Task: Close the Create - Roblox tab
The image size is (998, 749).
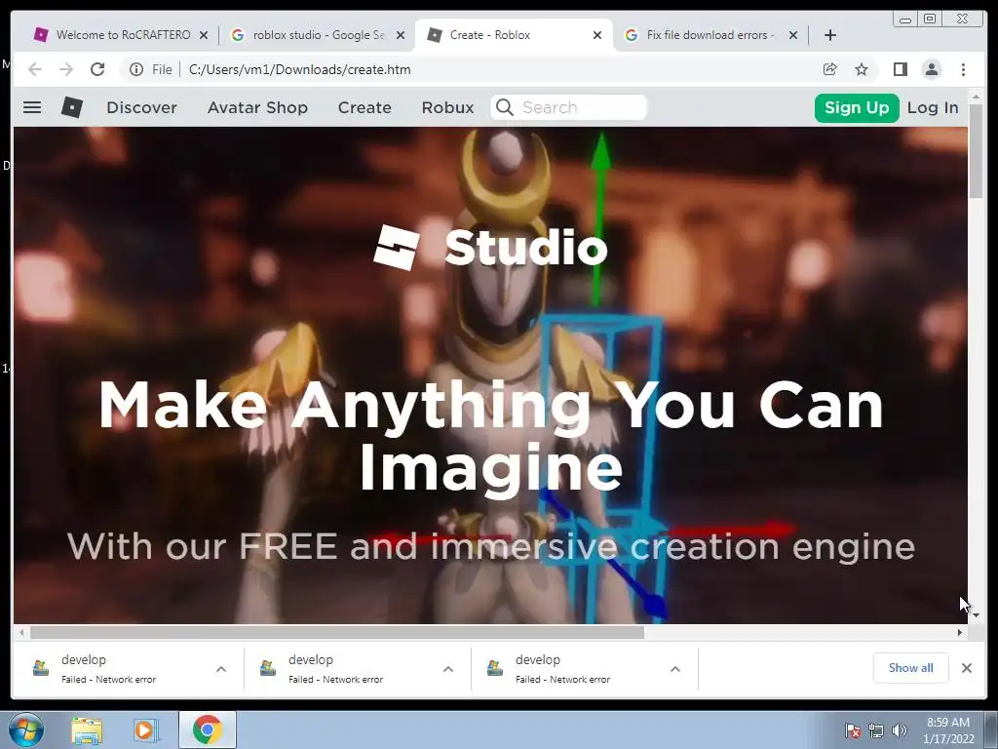Action: (597, 35)
